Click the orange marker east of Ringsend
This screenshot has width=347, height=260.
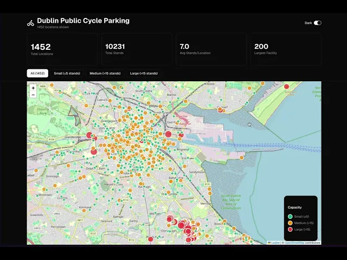click(x=241, y=158)
